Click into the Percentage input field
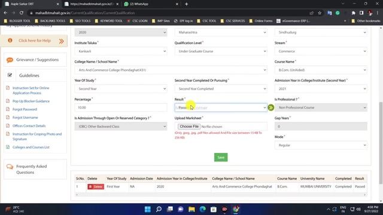Screen dimensions: 383x215 [121, 107]
